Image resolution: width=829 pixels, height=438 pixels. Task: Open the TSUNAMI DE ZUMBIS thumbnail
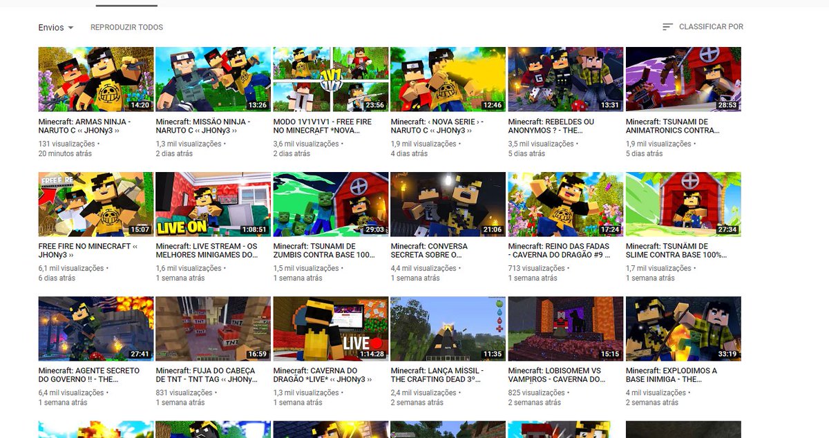[331, 204]
